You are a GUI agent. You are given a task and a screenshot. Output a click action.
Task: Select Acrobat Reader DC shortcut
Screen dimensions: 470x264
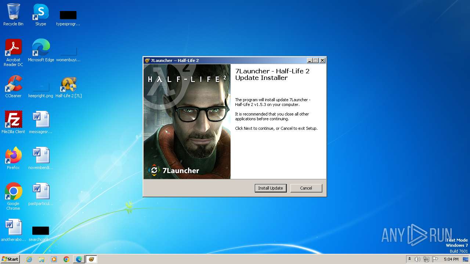13,53
